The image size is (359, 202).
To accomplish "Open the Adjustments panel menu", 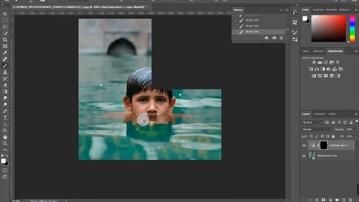I will coord(356,51).
